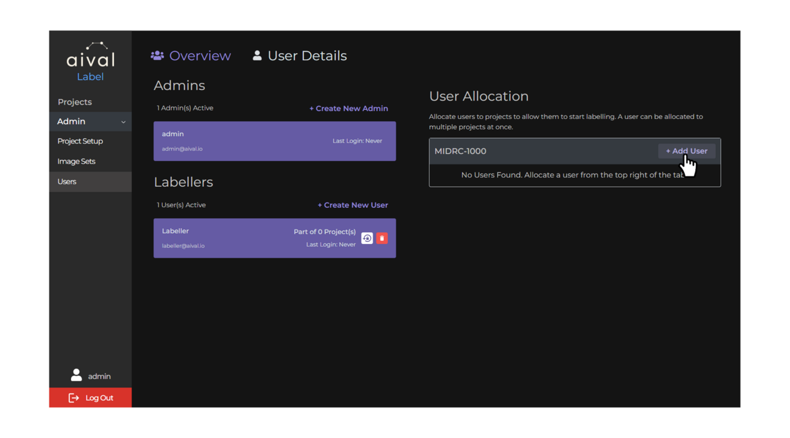The height and width of the screenshot is (438, 790).
Task: Collapse the Admin section chevron in sidebar
Action: point(123,121)
